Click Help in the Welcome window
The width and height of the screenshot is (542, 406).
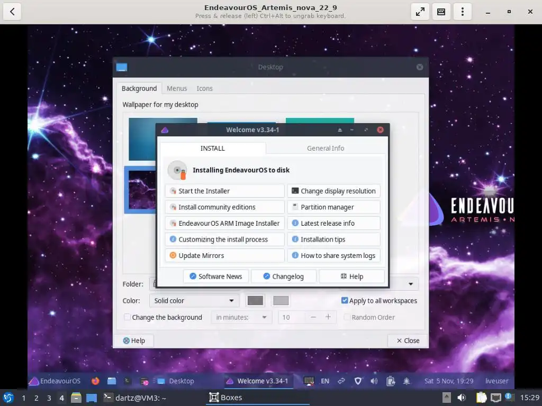point(352,276)
